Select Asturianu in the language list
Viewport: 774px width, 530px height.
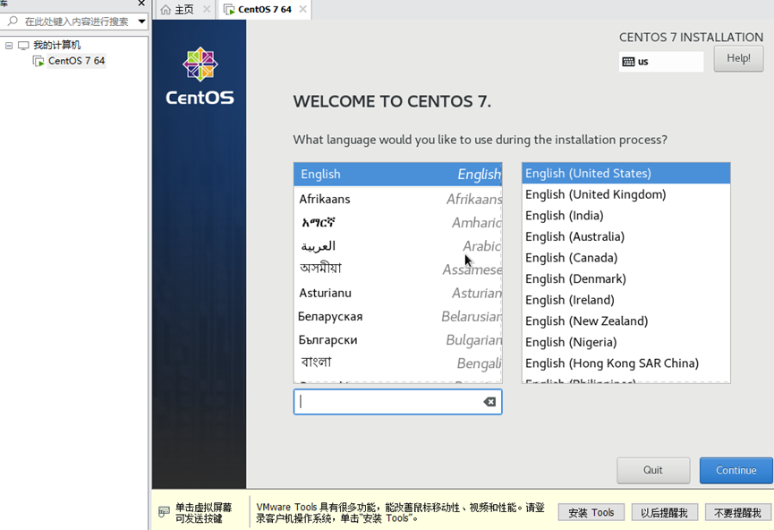coord(398,293)
